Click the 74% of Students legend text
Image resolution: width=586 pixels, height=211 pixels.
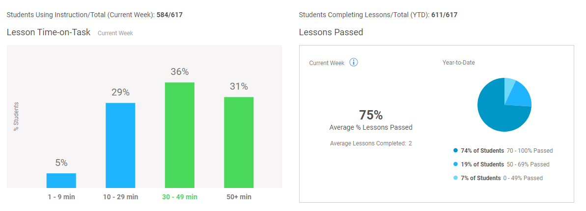click(x=482, y=151)
